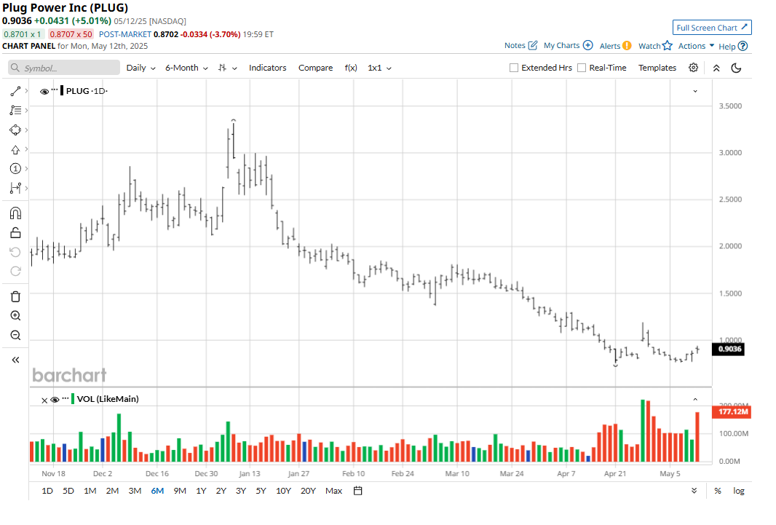This screenshot has width=776, height=525.
Task: Select the trend line drawing tool
Action: pos(15,91)
